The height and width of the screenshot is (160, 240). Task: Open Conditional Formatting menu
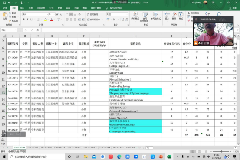[135, 16]
